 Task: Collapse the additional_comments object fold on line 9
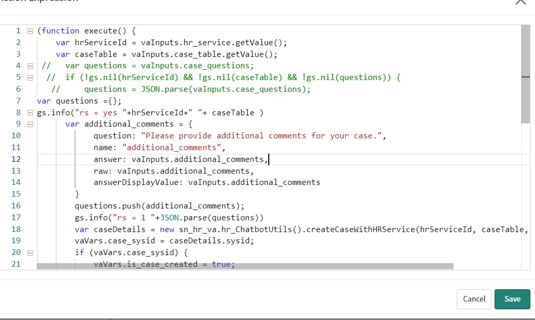30,124
